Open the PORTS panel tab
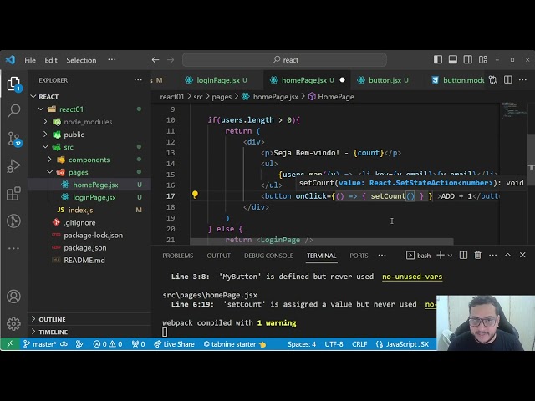This screenshot has height=401, width=535. [359, 256]
